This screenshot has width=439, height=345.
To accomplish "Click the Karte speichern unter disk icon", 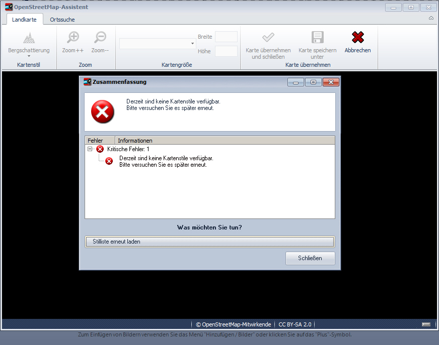I will point(317,38).
